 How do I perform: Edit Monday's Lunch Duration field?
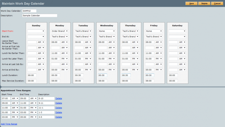[x=56, y=75]
